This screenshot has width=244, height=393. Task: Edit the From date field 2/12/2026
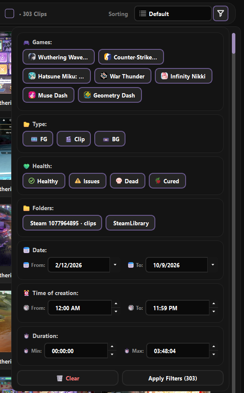click(x=79, y=265)
